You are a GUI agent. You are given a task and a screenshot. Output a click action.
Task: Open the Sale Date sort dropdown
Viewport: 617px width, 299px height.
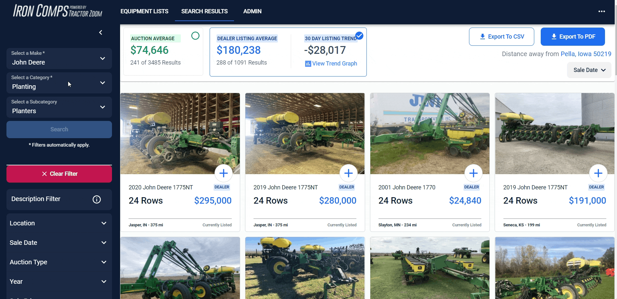(x=589, y=70)
